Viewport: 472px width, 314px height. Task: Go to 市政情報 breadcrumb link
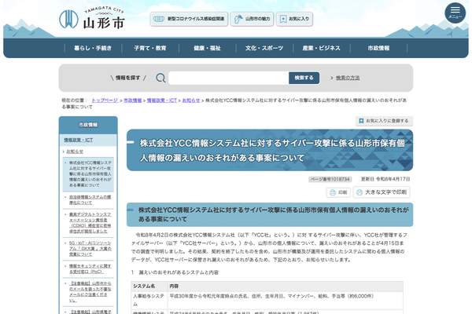[133, 100]
